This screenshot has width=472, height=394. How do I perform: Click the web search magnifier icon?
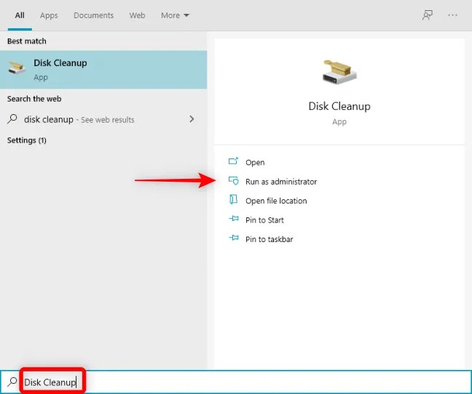click(x=12, y=119)
